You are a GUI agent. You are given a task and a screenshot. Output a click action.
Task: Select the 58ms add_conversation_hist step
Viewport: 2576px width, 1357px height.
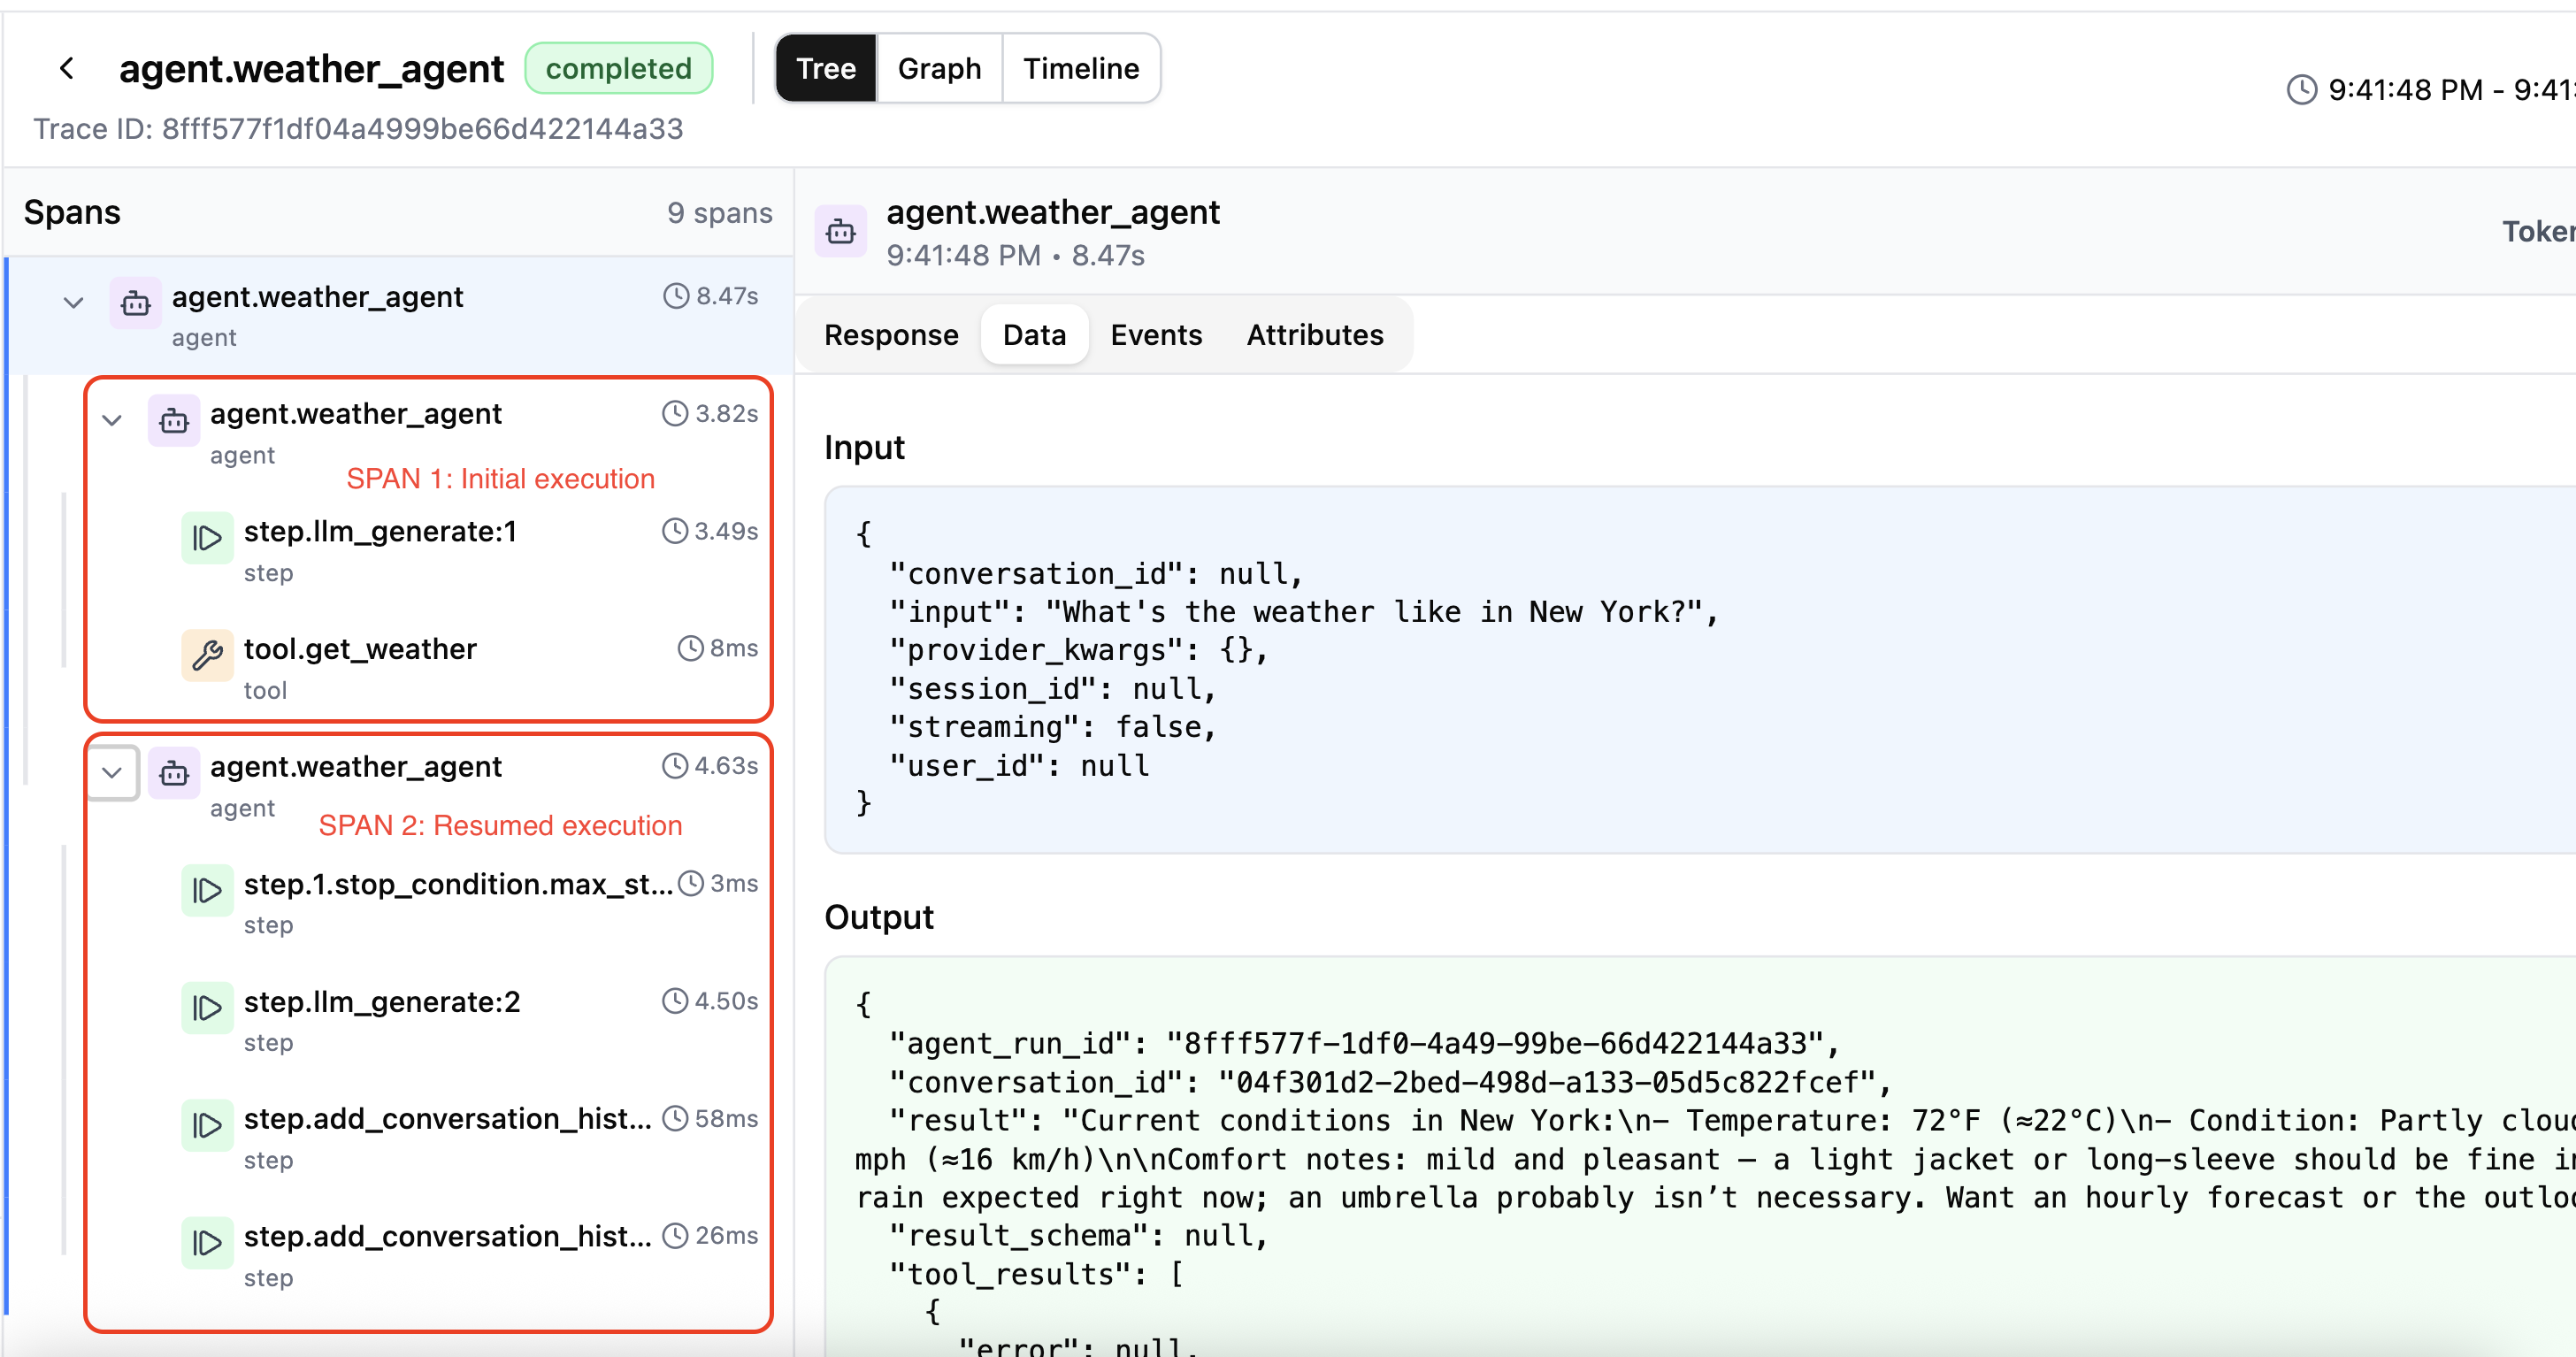[445, 1120]
